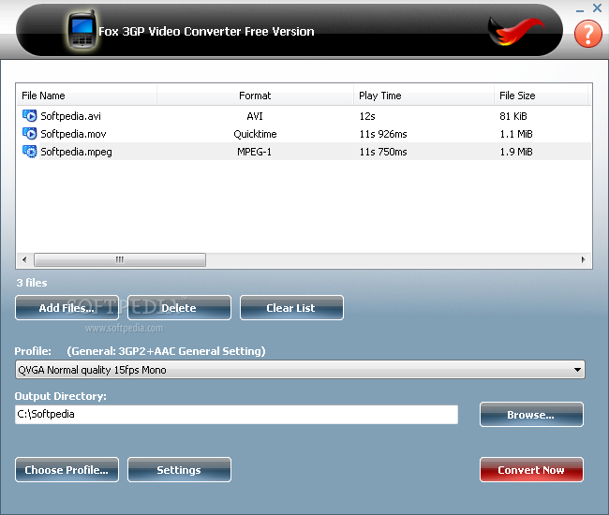The height and width of the screenshot is (515, 609).
Task: Minimize the converter window
Action: (x=580, y=11)
